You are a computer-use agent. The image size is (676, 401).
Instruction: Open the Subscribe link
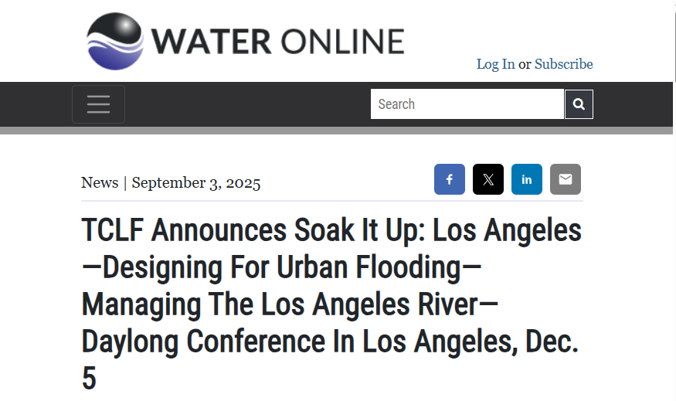click(563, 64)
